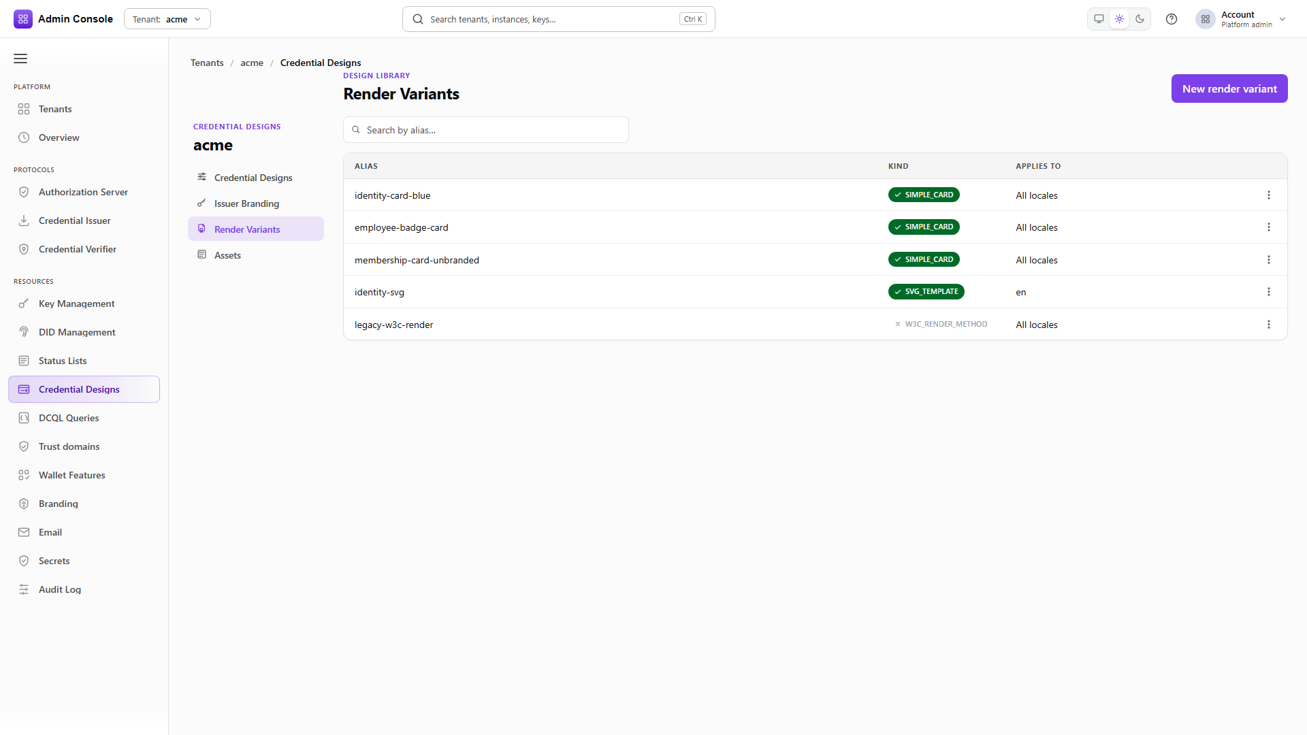Open legacy-w3c-render row
This screenshot has height=735, width=1307.
816,325
